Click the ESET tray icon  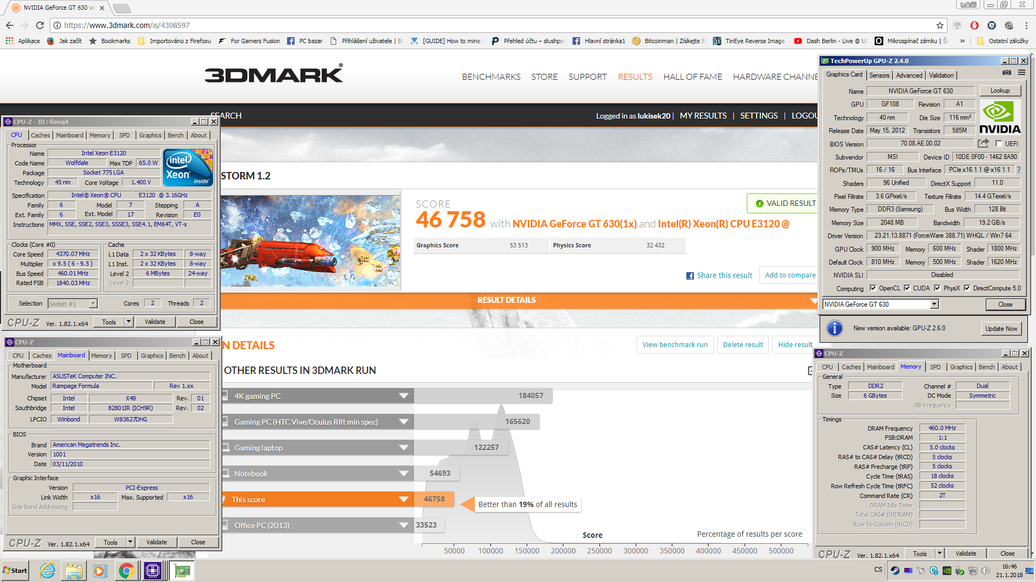pos(933,571)
